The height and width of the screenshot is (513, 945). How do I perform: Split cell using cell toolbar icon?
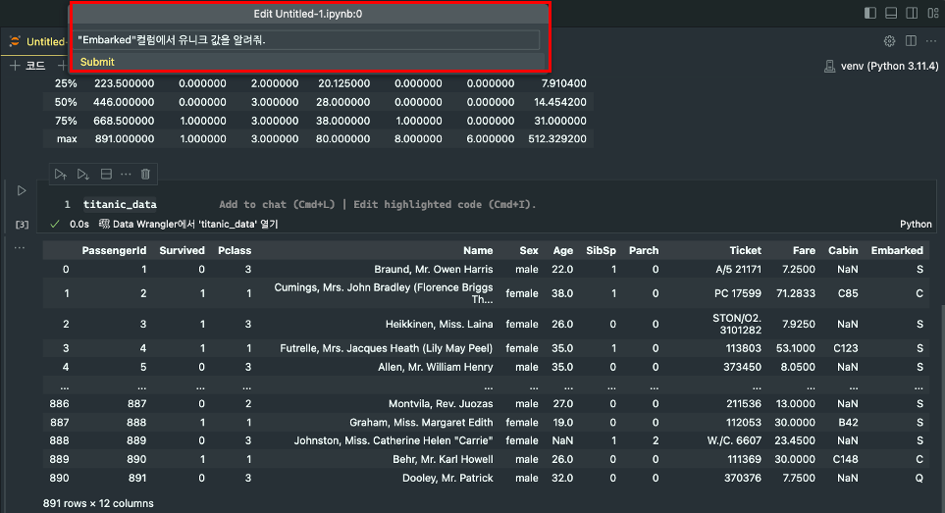[x=106, y=174]
